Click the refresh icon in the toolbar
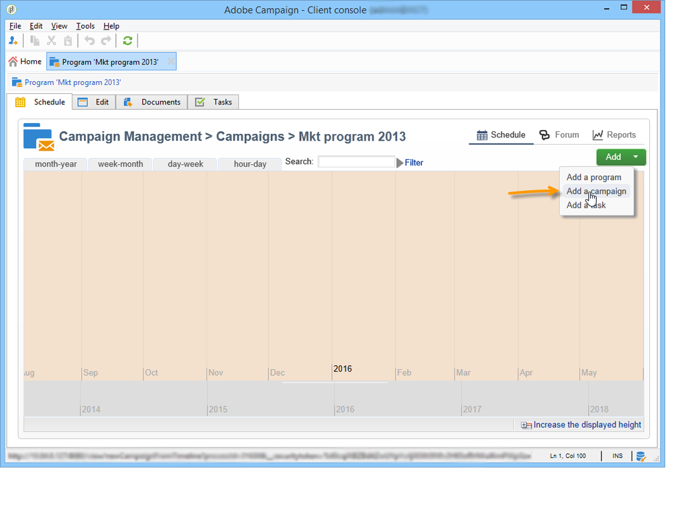The width and height of the screenshot is (686, 505). point(127,41)
